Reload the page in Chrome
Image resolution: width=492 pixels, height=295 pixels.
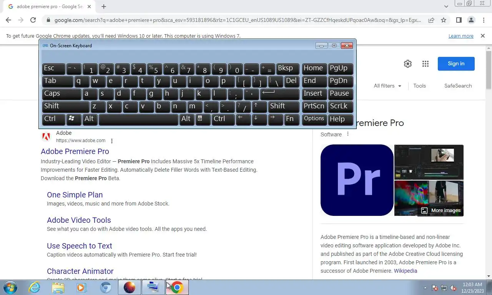click(x=33, y=20)
